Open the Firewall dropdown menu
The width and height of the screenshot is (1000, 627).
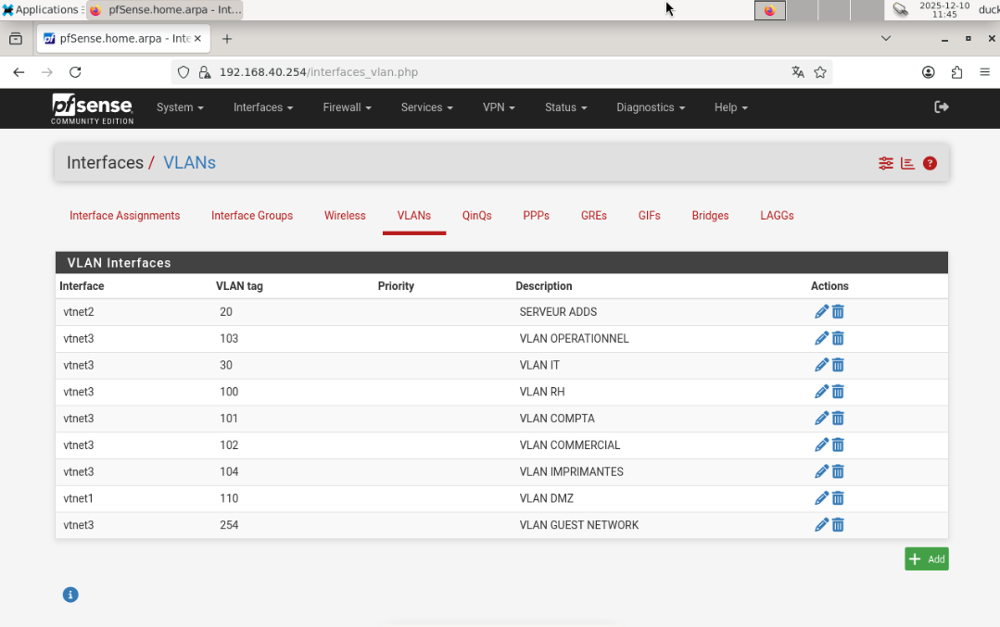(x=346, y=107)
